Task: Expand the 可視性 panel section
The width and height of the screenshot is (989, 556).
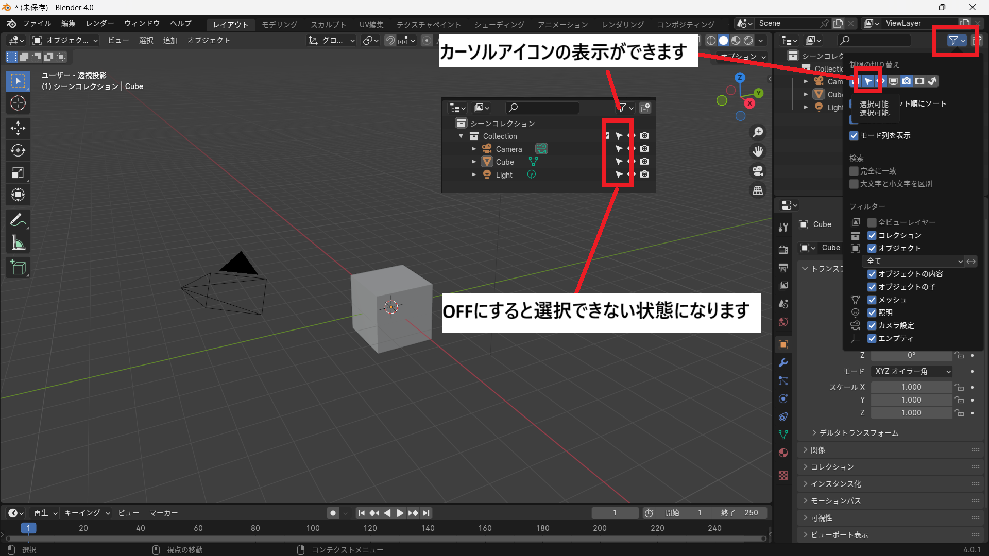Action: coord(821,518)
